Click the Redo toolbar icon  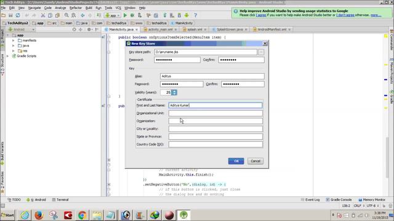(x=34, y=15)
